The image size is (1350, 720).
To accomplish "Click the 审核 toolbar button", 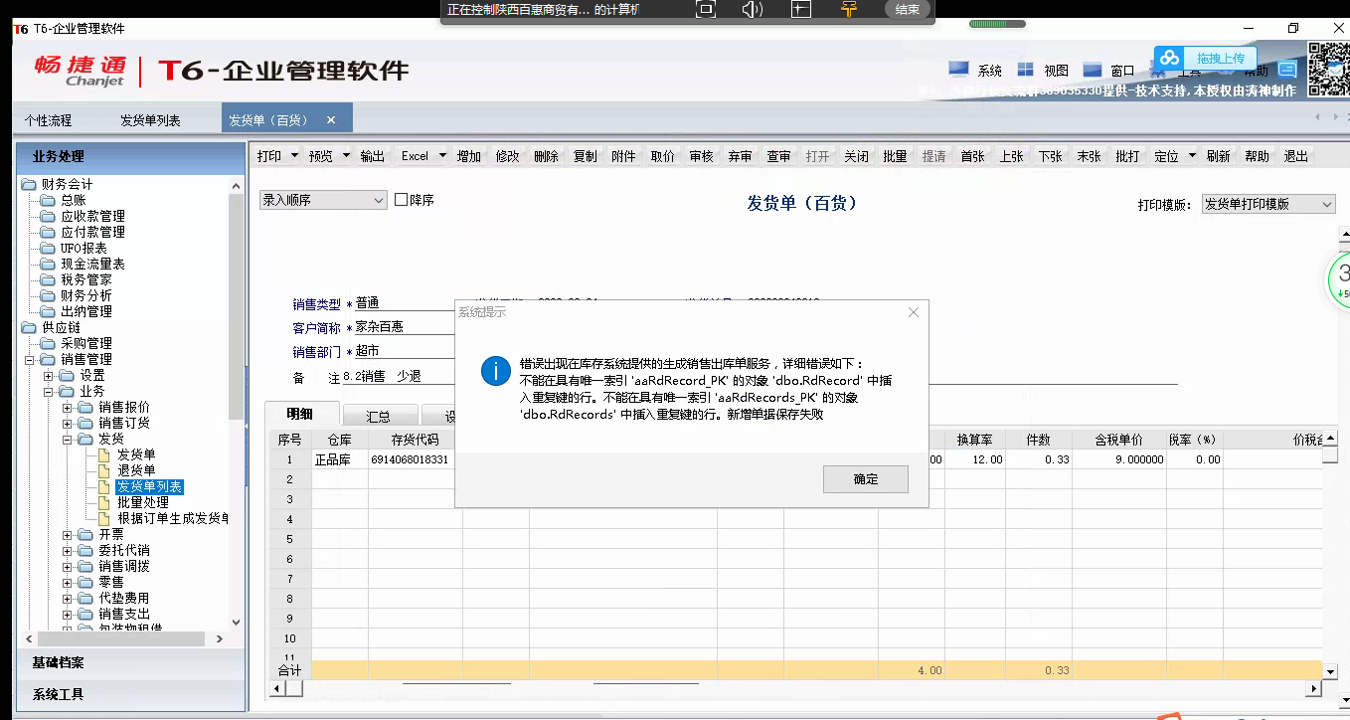I will [701, 156].
